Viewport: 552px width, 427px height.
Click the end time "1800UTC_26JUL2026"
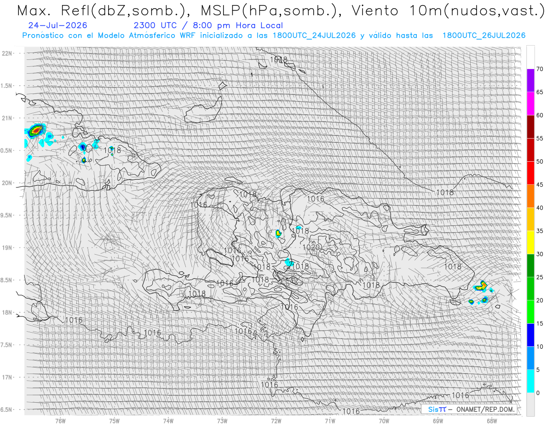pos(484,35)
